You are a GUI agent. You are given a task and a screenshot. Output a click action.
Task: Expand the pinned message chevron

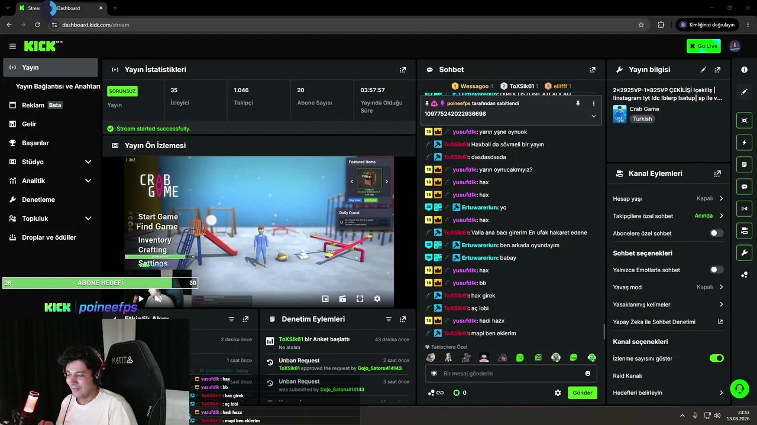pyautogui.click(x=594, y=116)
